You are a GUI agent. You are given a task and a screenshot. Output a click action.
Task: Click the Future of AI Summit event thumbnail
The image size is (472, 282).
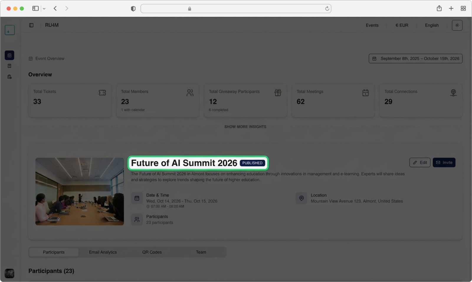(x=79, y=192)
